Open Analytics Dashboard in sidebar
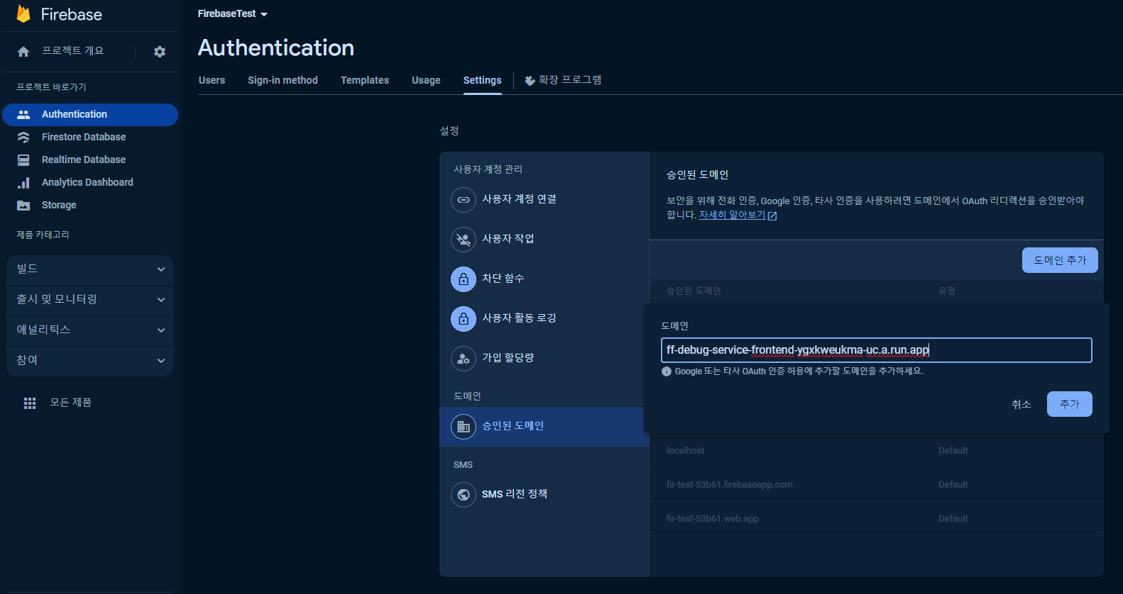Screen dimensions: 1123x594 90,182
